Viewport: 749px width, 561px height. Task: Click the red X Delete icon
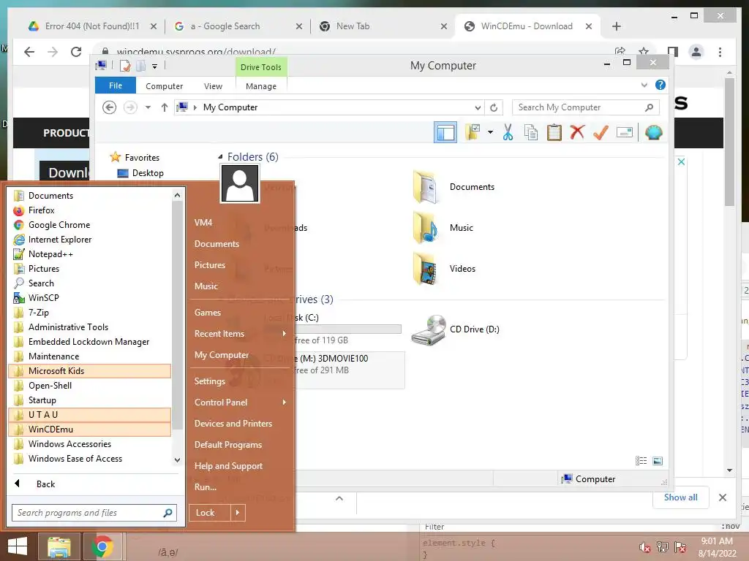(577, 131)
